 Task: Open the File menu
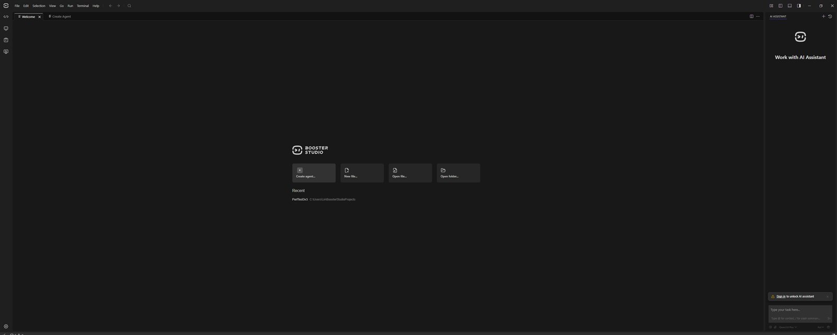coord(17,6)
